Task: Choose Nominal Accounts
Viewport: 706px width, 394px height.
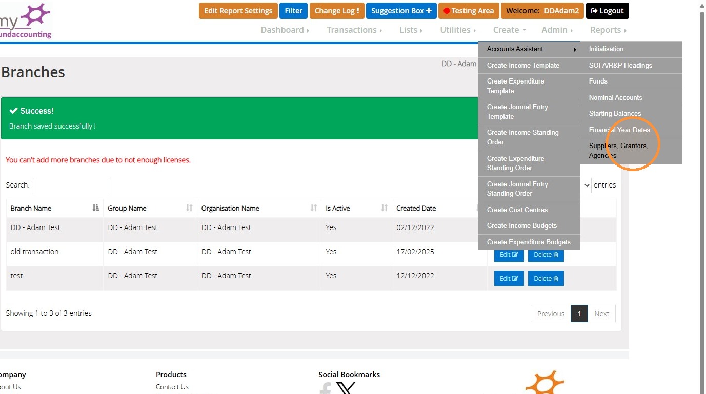Action: (x=631, y=98)
